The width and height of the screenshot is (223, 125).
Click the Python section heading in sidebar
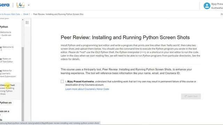[4, 27]
